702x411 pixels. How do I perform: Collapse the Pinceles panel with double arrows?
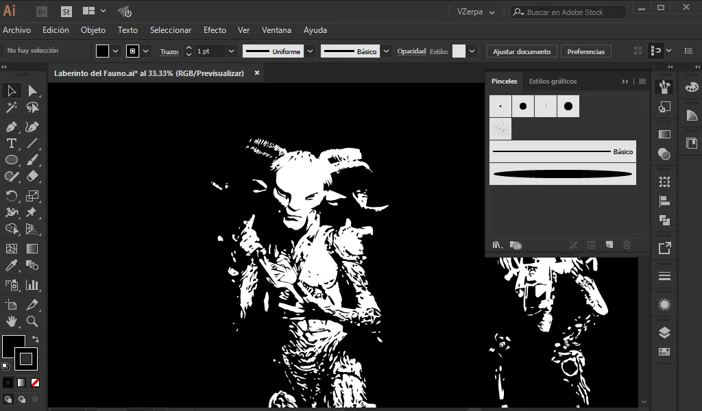(x=625, y=82)
